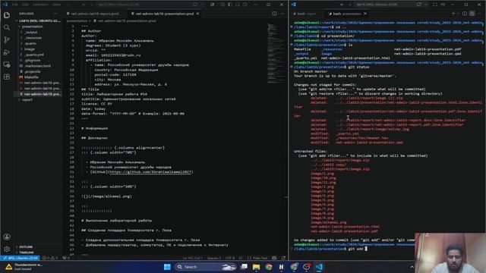Select the net-admin-lab16-presentation.qmd editor tab
Screen dimensions: 486x273
(164, 14)
